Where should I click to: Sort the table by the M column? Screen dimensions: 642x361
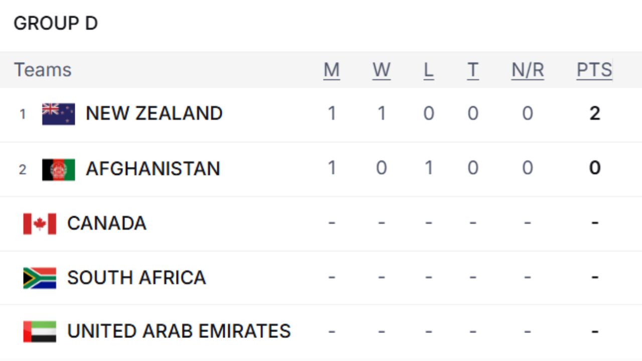pos(332,70)
